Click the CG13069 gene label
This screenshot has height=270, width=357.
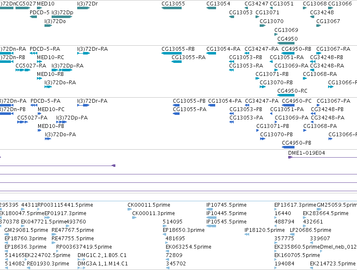[x=286, y=30]
